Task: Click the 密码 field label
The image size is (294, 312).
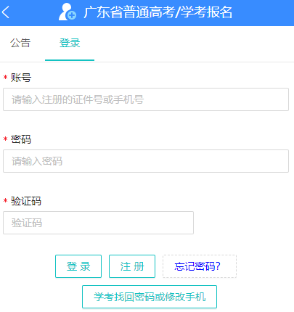Action: [21, 139]
